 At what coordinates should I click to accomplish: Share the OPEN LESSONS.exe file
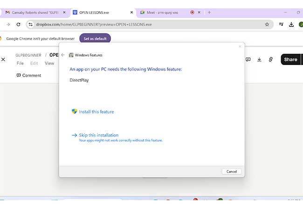pos(290,59)
